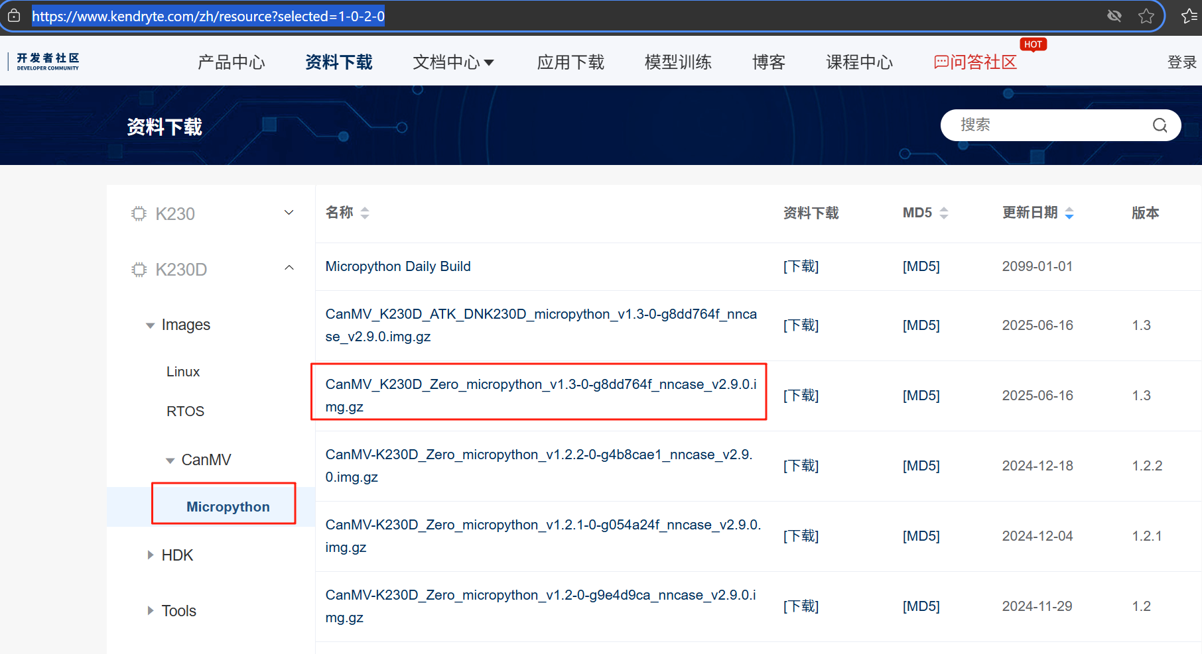
Task: Click the 登录 login link
Action: tap(1182, 62)
